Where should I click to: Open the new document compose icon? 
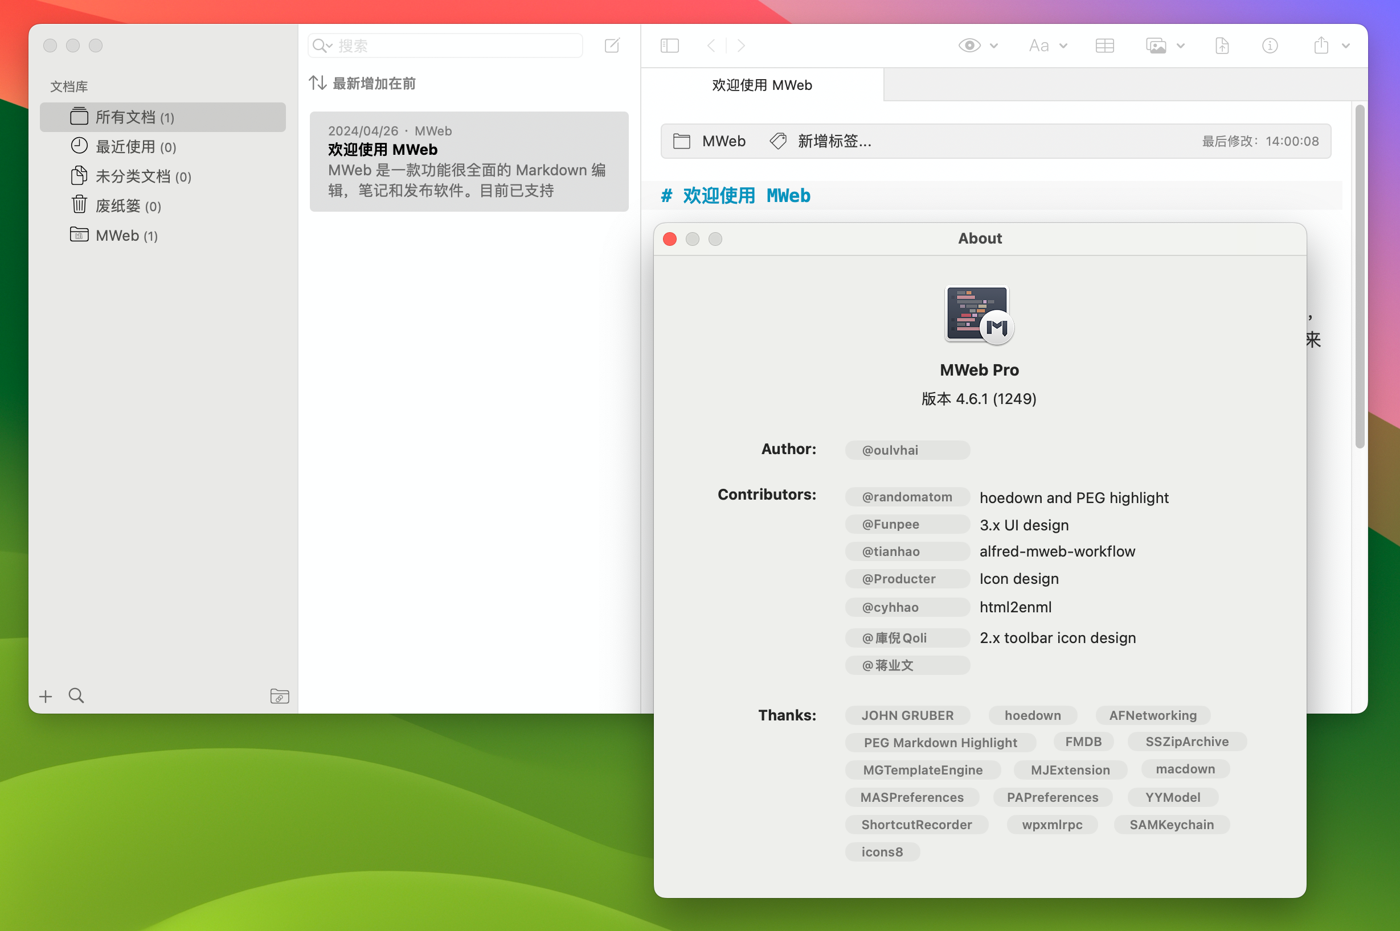[x=612, y=45]
